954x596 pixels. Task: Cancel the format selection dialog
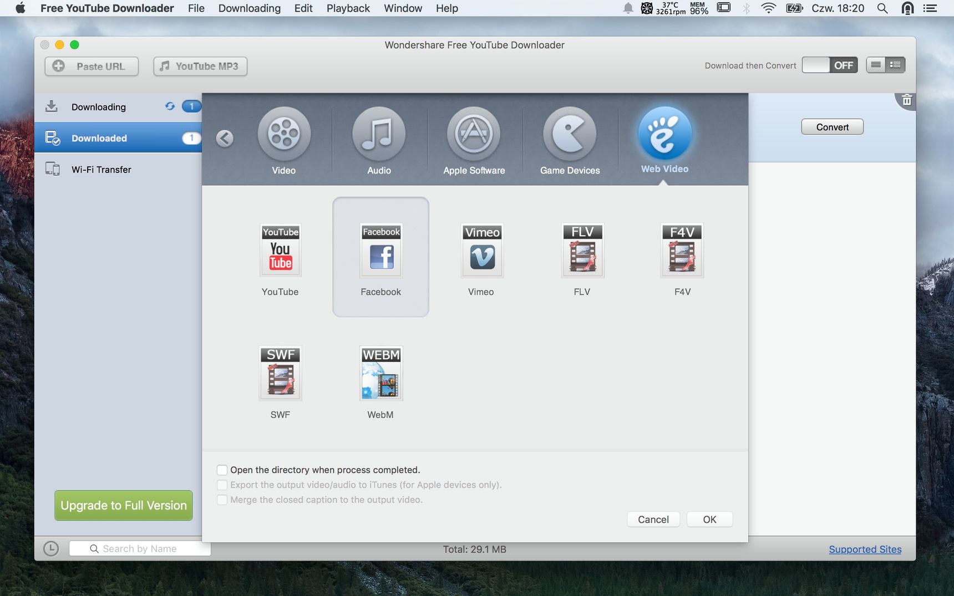653,519
